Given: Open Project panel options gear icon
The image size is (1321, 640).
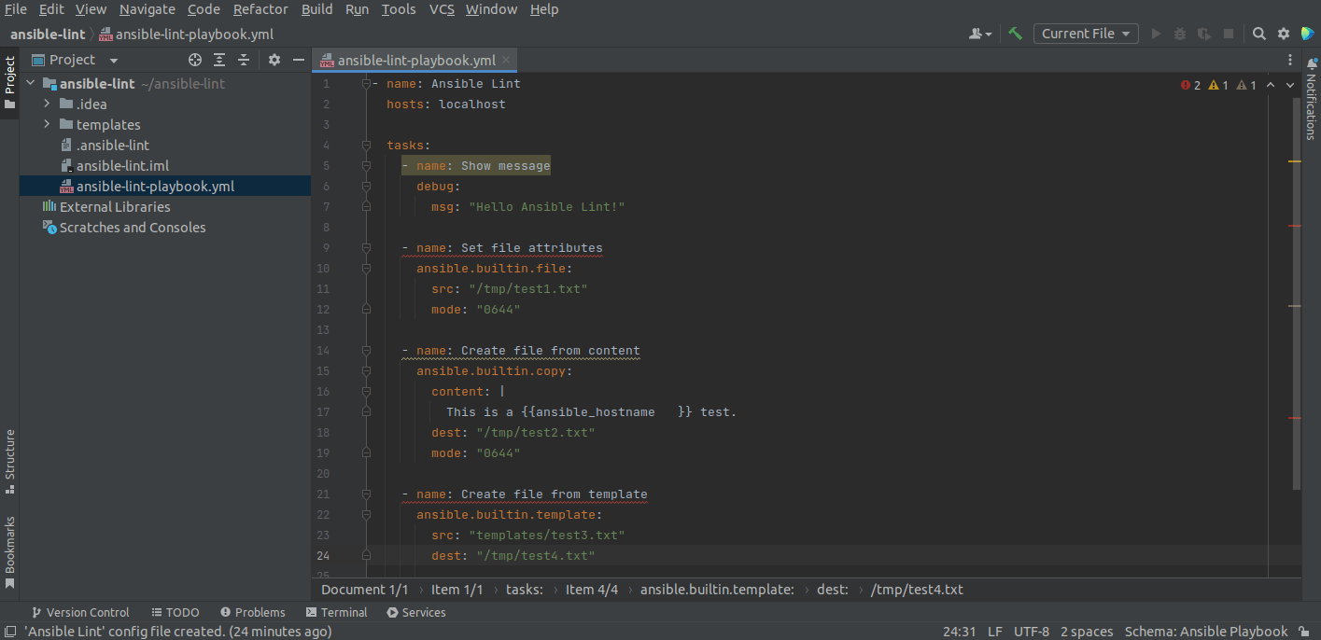Looking at the screenshot, I should point(274,59).
